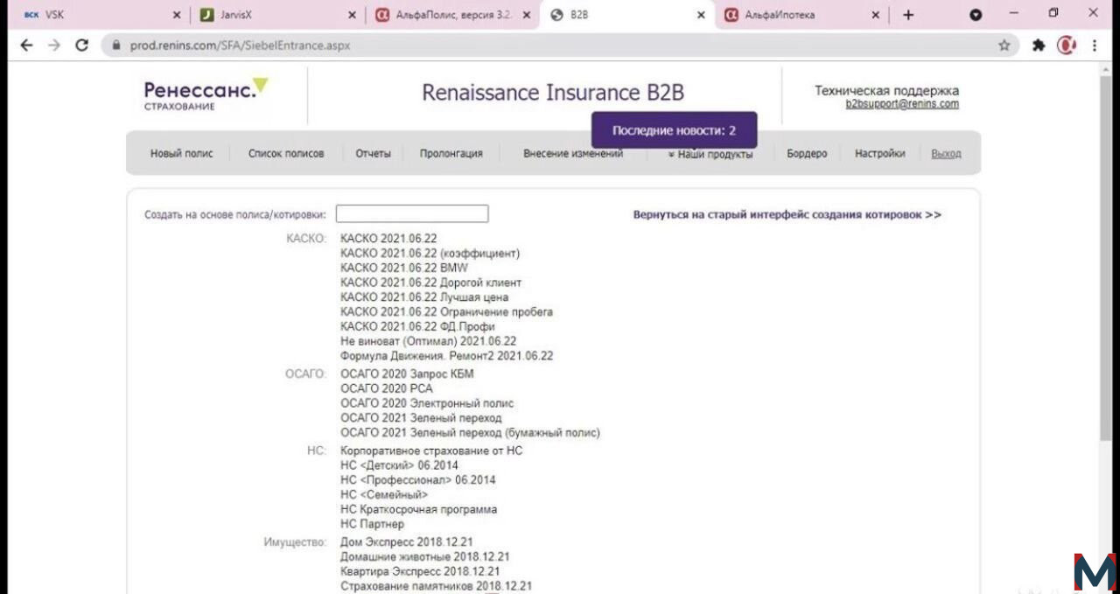
Task: Open the Настройки menu
Action: 879,153
